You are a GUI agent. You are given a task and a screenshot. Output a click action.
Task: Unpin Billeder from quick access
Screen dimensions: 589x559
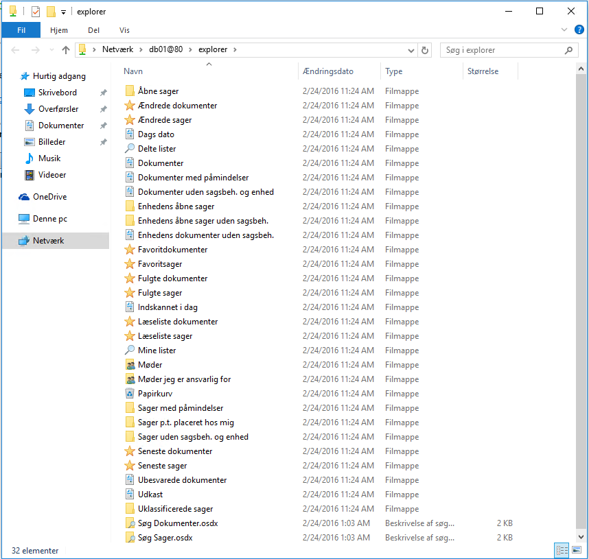(103, 142)
